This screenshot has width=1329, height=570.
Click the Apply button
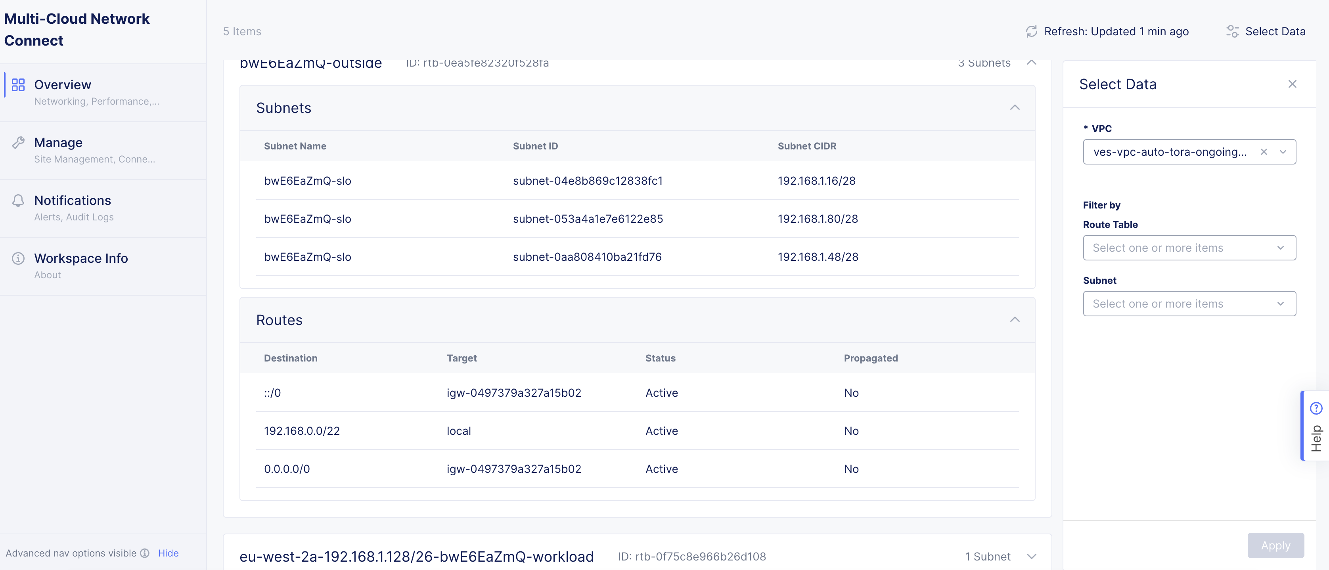(x=1275, y=545)
